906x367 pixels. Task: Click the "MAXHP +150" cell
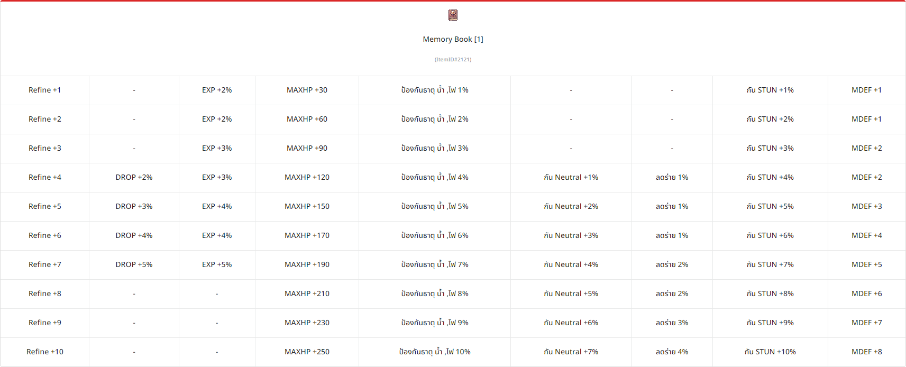tap(307, 206)
